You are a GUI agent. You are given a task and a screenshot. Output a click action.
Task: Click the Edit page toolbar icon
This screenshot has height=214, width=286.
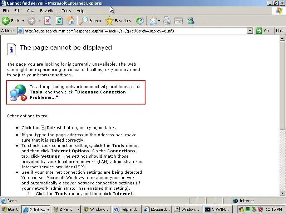[x=178, y=21]
